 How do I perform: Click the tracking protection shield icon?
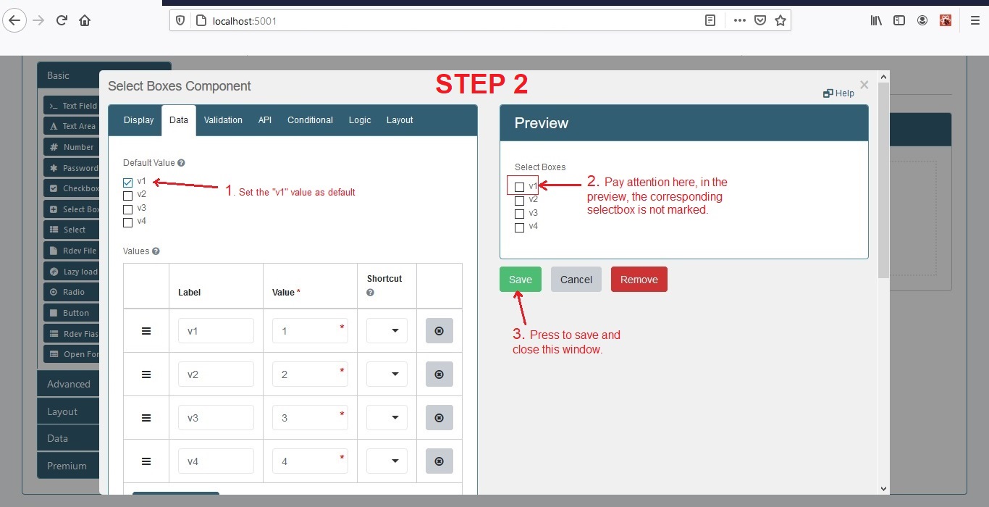tap(181, 20)
